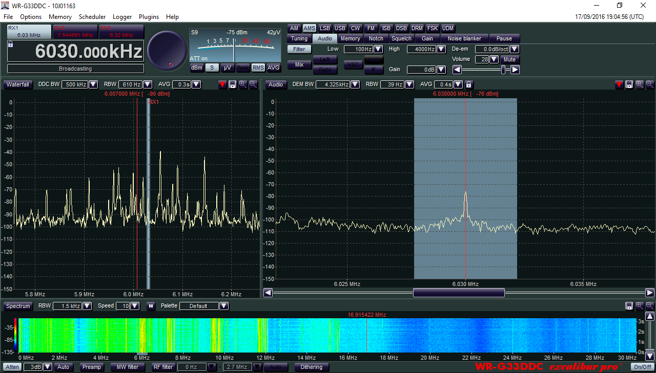Switch to the RX2 receiver
The height and width of the screenshot is (373, 656).
[75, 32]
